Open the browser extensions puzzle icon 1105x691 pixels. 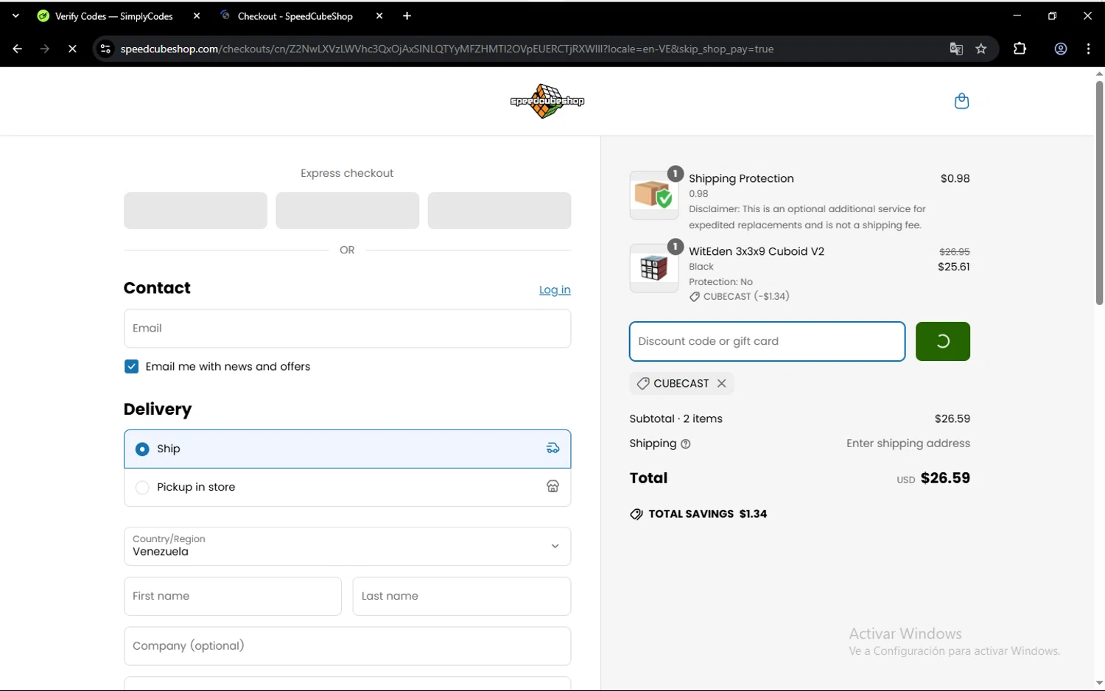pos(1020,49)
